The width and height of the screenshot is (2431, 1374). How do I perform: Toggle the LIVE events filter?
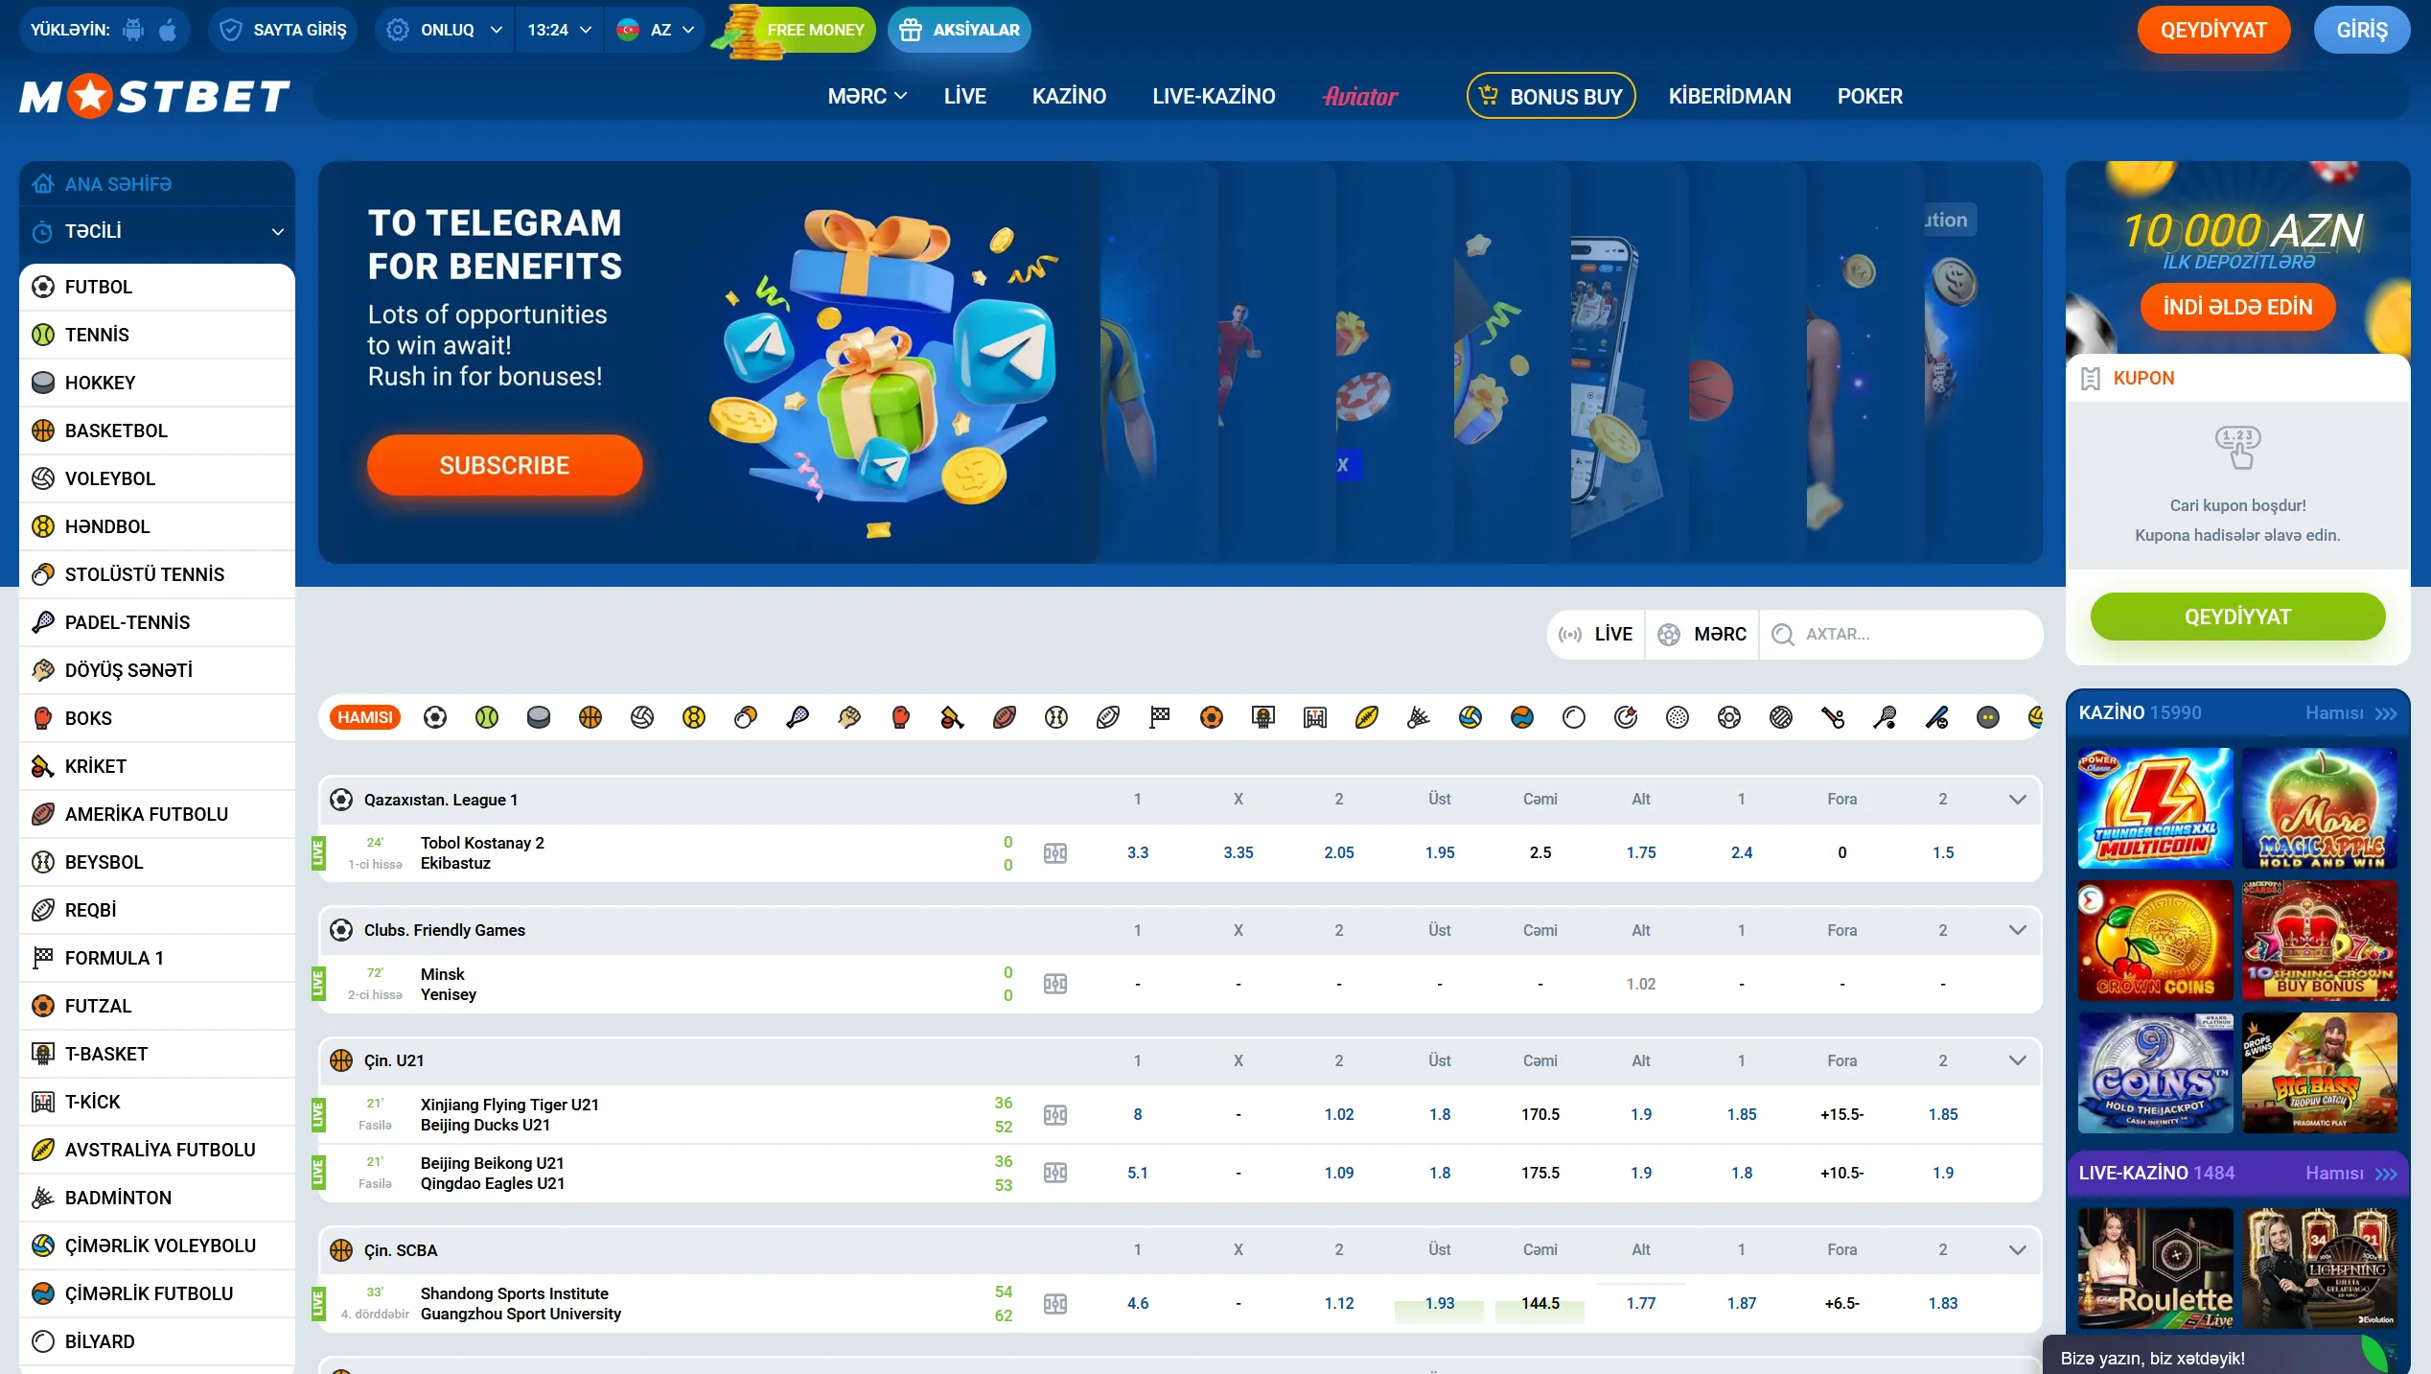tap(1596, 634)
